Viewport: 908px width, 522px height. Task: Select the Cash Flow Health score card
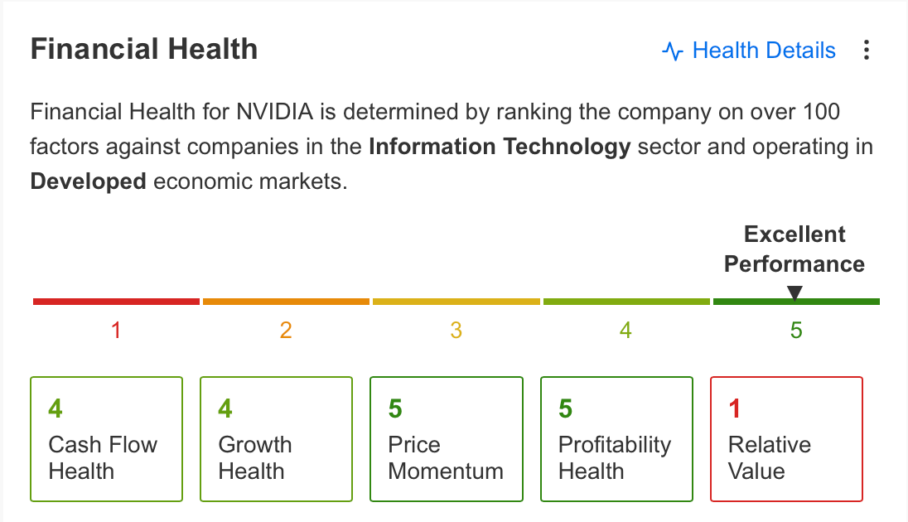[106, 438]
